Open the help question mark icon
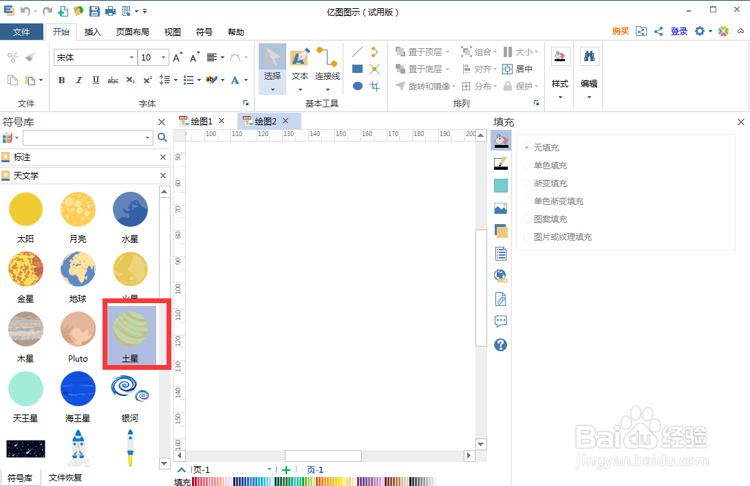750x486 pixels. click(501, 344)
